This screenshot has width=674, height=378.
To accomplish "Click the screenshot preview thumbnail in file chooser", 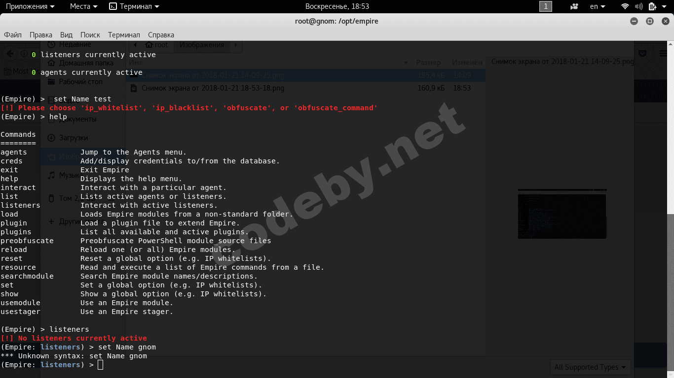I will tap(562, 214).
